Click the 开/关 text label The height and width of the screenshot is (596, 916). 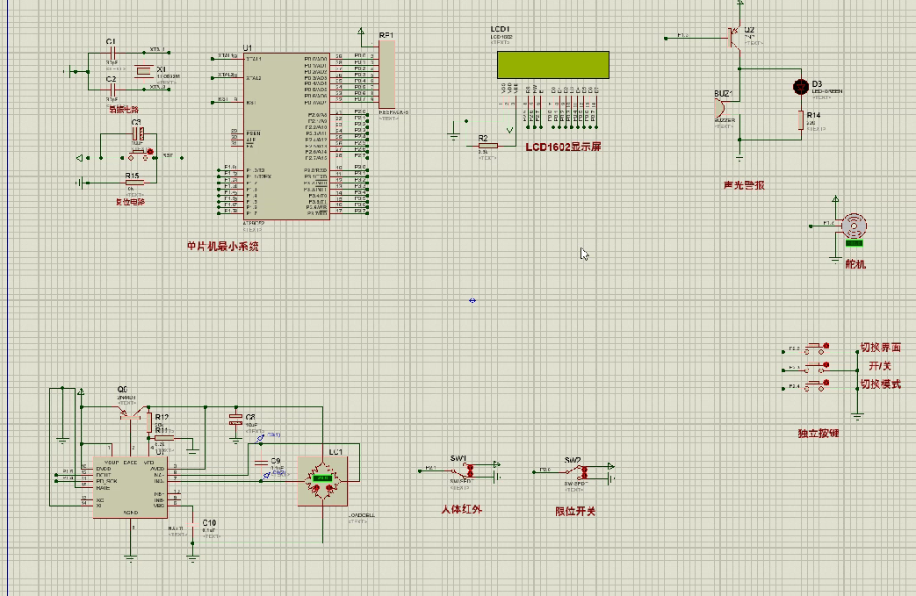point(880,366)
